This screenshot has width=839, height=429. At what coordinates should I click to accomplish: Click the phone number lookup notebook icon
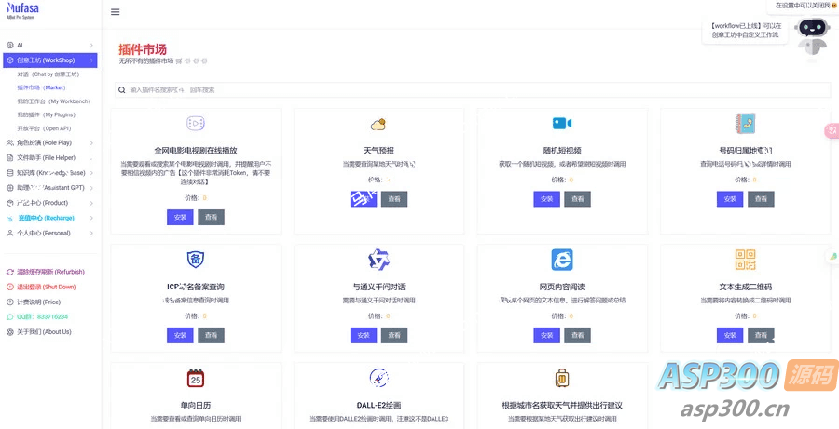click(x=745, y=124)
